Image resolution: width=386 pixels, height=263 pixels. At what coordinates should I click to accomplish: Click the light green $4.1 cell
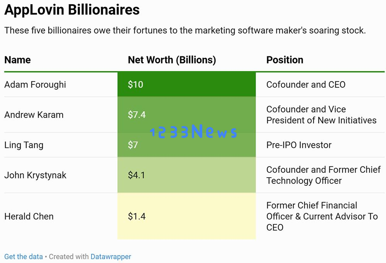point(186,175)
